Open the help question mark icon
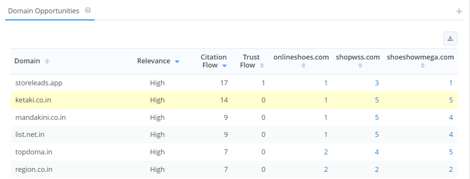470x179 pixels. (x=88, y=10)
